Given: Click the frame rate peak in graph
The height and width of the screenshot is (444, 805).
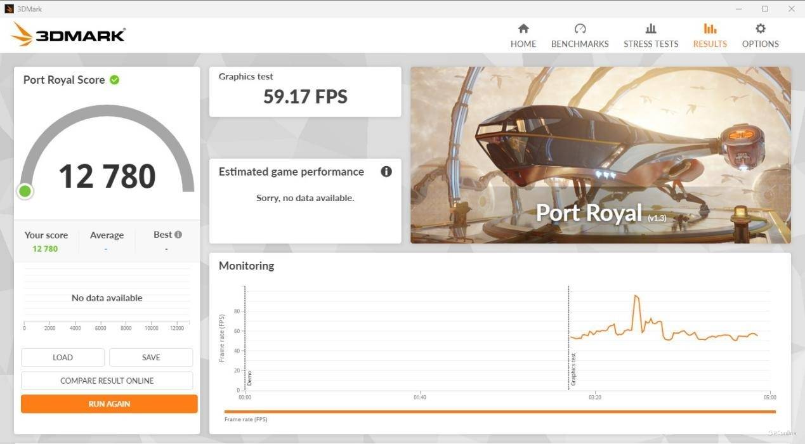Looking at the screenshot, I should click(636, 296).
